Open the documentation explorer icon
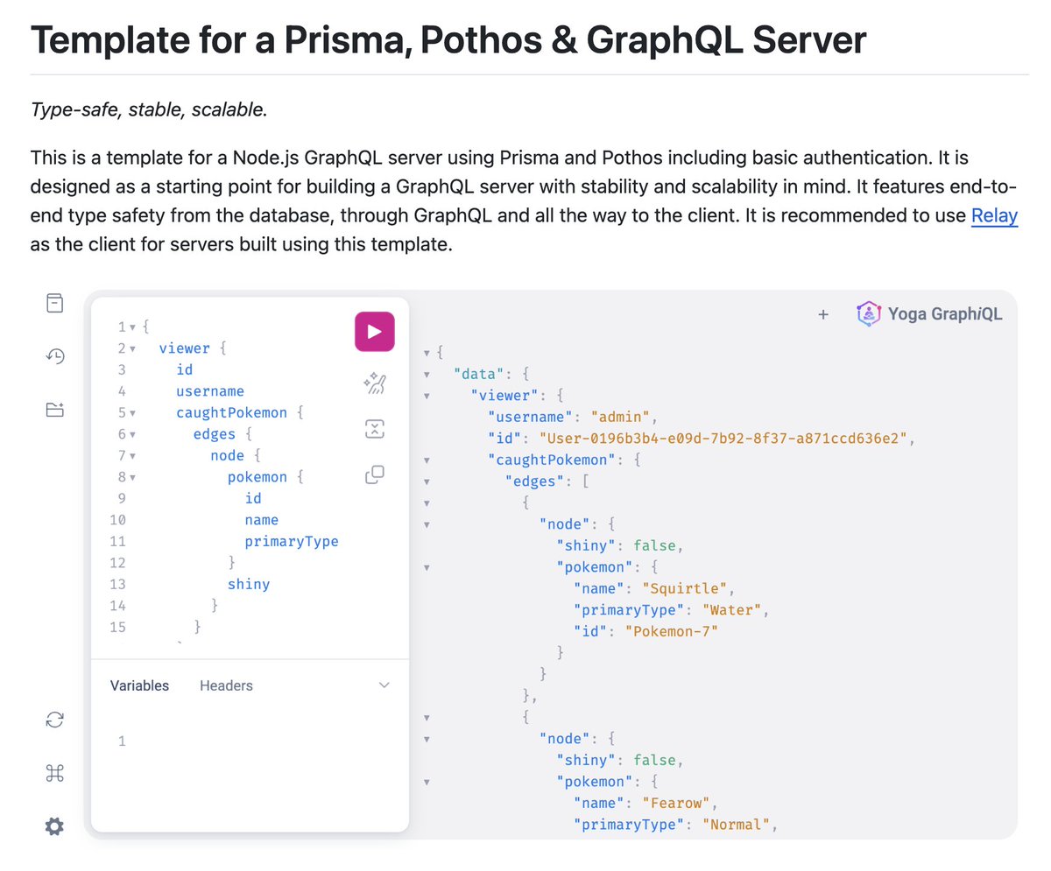This screenshot has width=1051, height=871. click(x=55, y=303)
